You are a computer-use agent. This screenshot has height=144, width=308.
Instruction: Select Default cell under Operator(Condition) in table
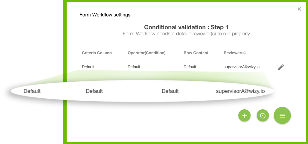134,67
